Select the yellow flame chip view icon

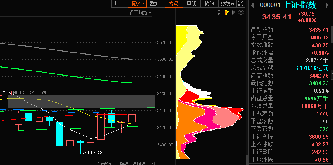point(227,13)
